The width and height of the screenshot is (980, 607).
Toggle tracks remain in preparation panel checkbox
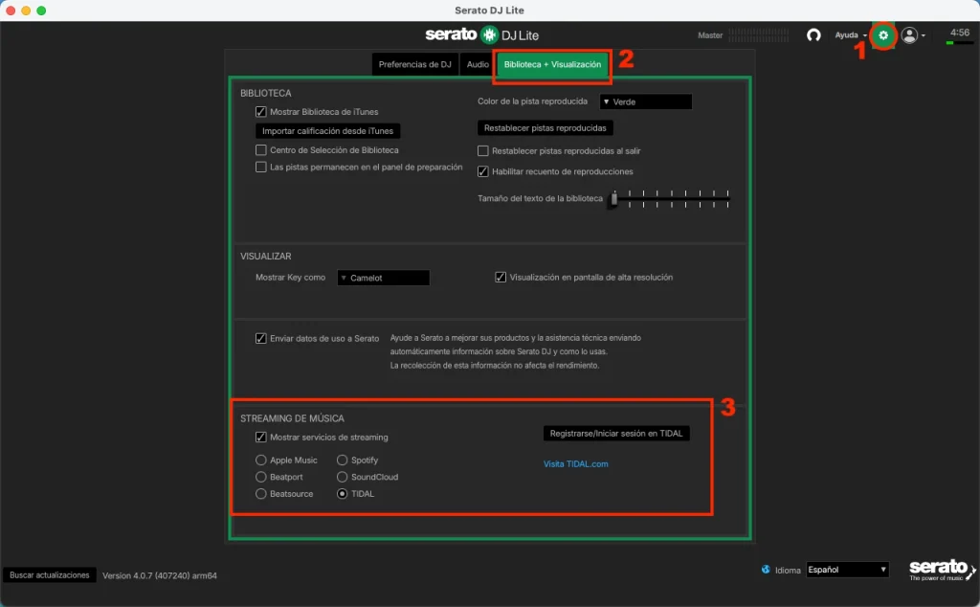pos(260,167)
